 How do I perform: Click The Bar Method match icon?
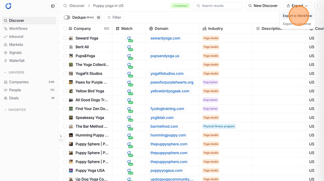point(129,127)
